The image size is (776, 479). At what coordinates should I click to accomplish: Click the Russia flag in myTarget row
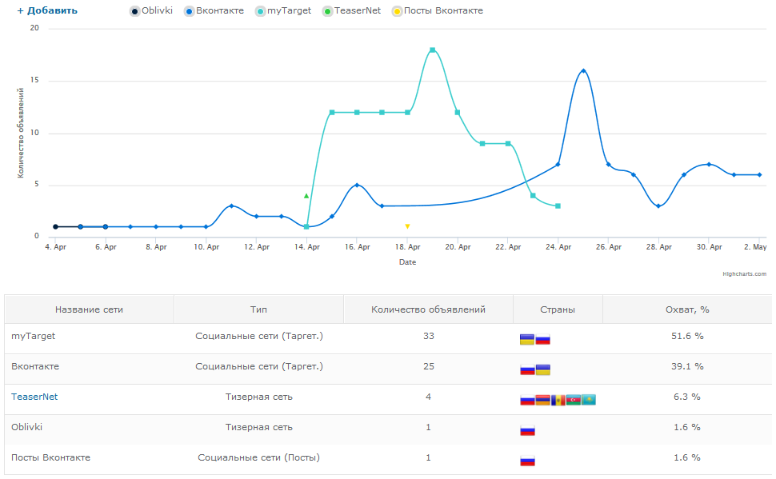tap(543, 339)
